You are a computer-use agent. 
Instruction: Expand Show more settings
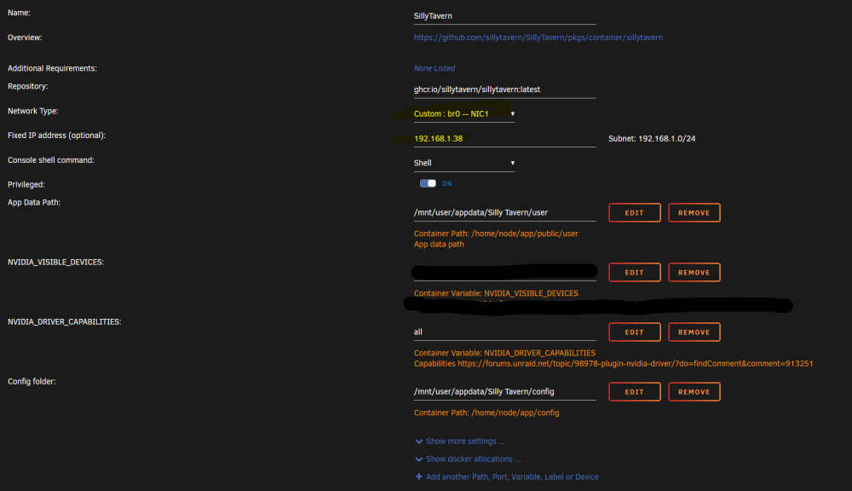click(460, 441)
